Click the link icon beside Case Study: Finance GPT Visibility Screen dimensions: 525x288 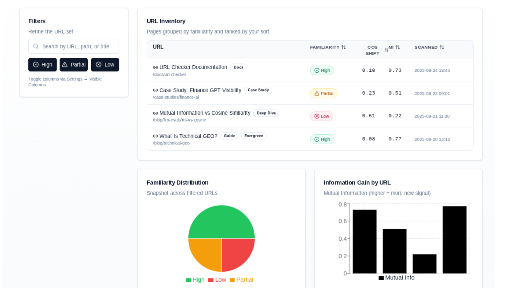[x=155, y=90]
